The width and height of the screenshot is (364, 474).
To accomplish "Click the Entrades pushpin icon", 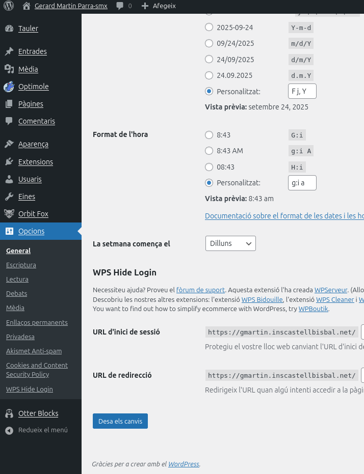I will [x=9, y=51].
